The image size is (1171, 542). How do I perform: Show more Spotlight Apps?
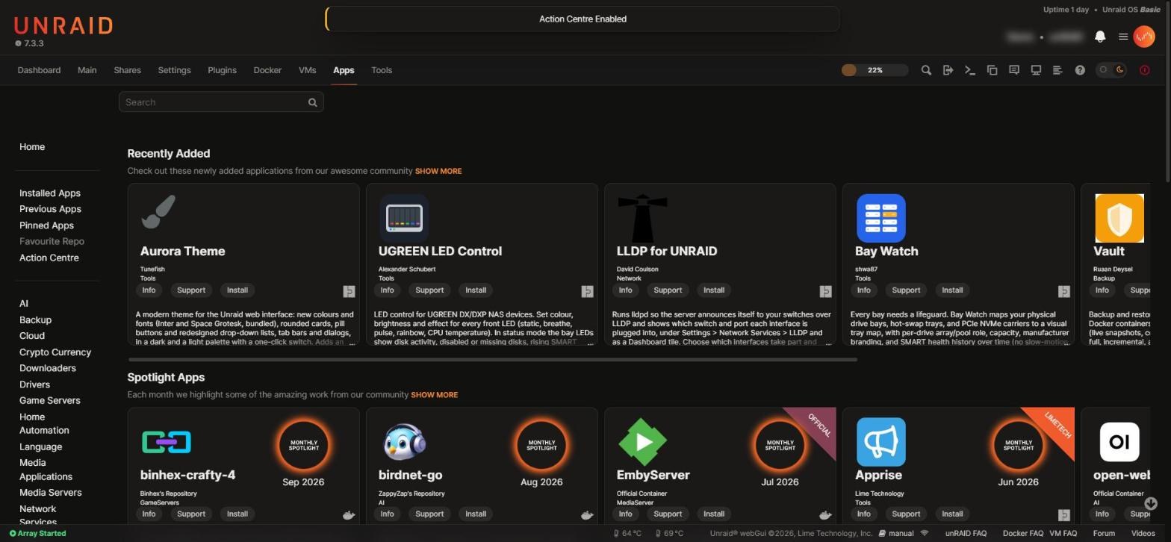(x=434, y=395)
